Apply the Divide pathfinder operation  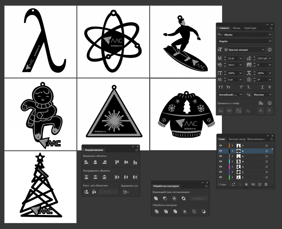pos(156,211)
